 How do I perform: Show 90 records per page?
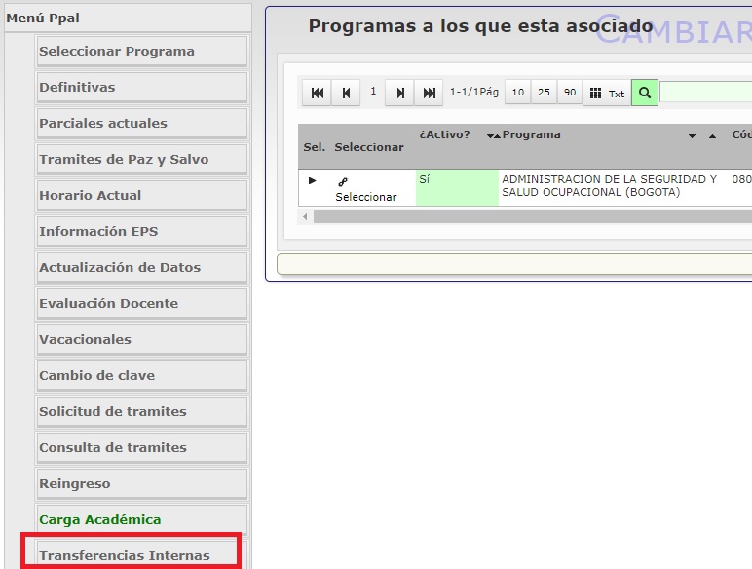(570, 94)
